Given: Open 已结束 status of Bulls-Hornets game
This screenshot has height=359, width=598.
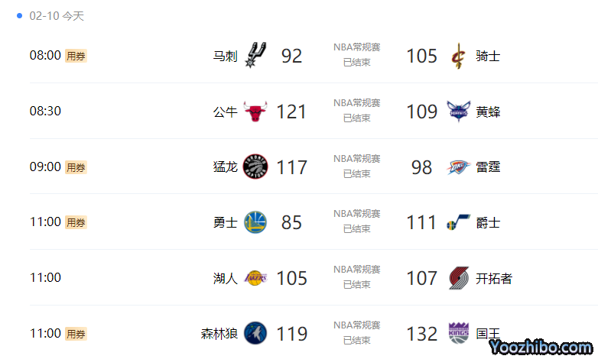Looking at the screenshot, I should point(356,118).
